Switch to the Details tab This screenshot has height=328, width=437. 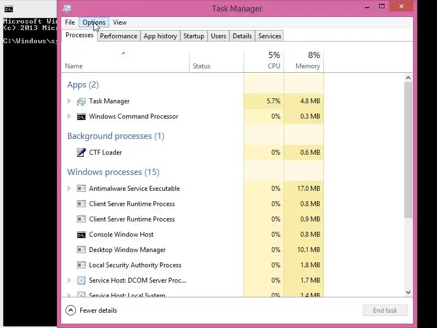242,36
